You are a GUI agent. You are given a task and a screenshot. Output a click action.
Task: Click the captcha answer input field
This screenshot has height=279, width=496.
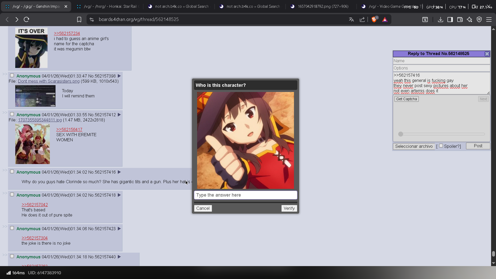coord(245,195)
